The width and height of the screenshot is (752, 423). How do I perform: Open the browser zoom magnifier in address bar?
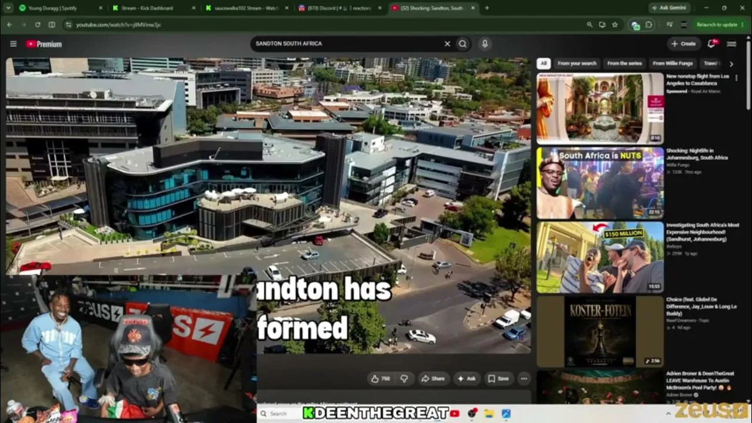[x=589, y=25]
